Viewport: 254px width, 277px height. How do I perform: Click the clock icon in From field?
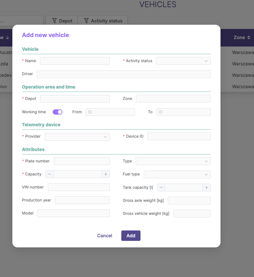click(90, 112)
